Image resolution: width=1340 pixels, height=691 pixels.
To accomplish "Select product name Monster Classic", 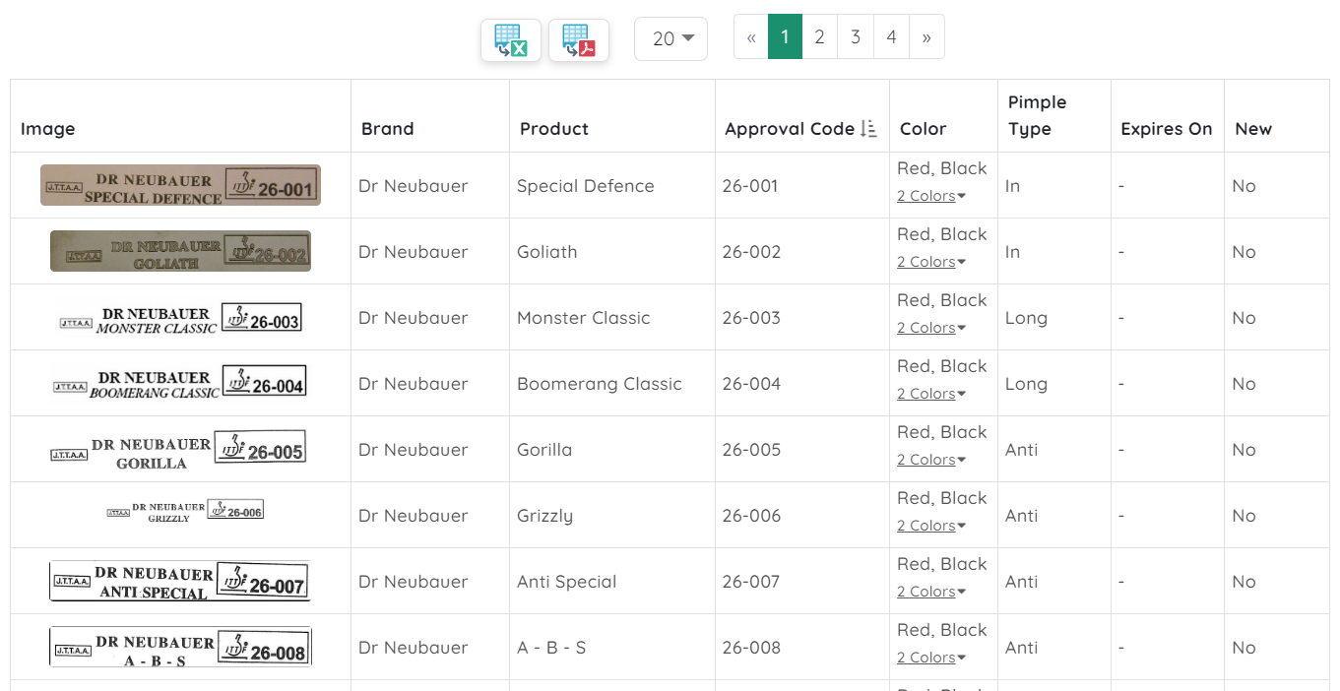I will pyautogui.click(x=584, y=318).
